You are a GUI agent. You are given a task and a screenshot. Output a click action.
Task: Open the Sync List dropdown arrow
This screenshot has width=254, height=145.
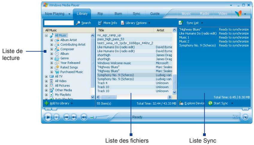(x=202, y=23)
